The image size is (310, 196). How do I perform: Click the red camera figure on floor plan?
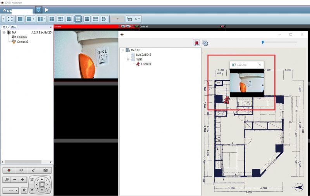(227, 100)
